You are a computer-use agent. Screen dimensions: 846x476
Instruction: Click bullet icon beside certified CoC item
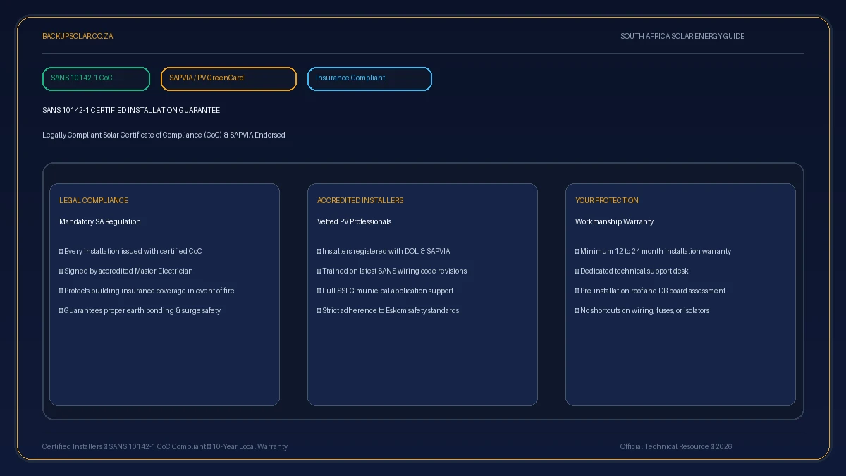[61, 251]
